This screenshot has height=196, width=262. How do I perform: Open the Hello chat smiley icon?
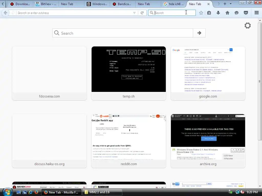pyautogui.click(x=236, y=13)
